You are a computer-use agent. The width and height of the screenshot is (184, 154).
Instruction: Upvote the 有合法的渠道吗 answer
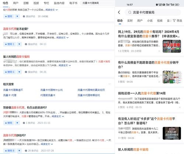coord(8,123)
